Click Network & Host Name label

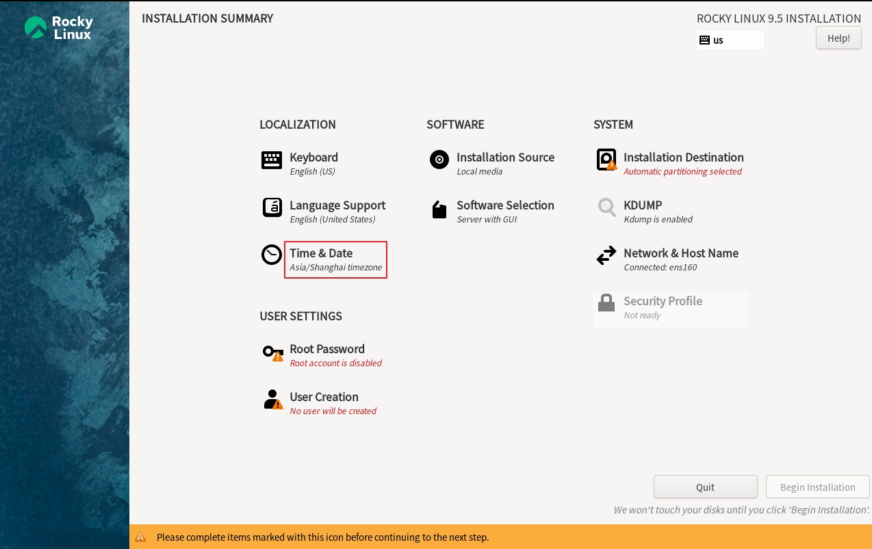[681, 253]
